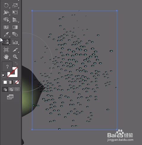
Task: Apply solid Color mode button
Action: click(5, 82)
